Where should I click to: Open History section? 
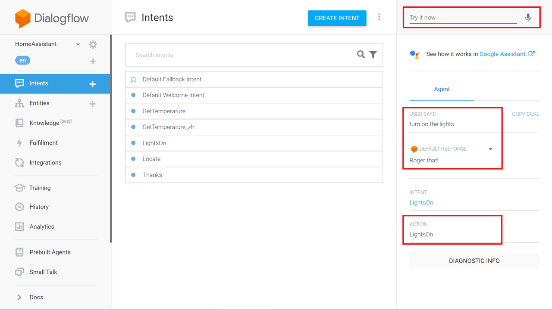[39, 207]
